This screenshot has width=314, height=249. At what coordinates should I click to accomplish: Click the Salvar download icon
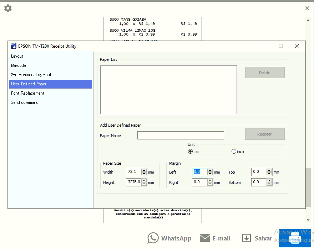pos(246,238)
